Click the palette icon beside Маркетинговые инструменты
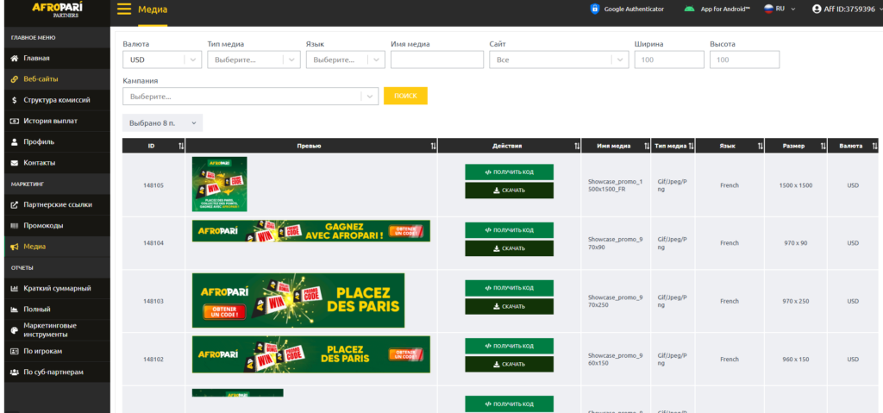The height and width of the screenshot is (413, 883). 15,330
